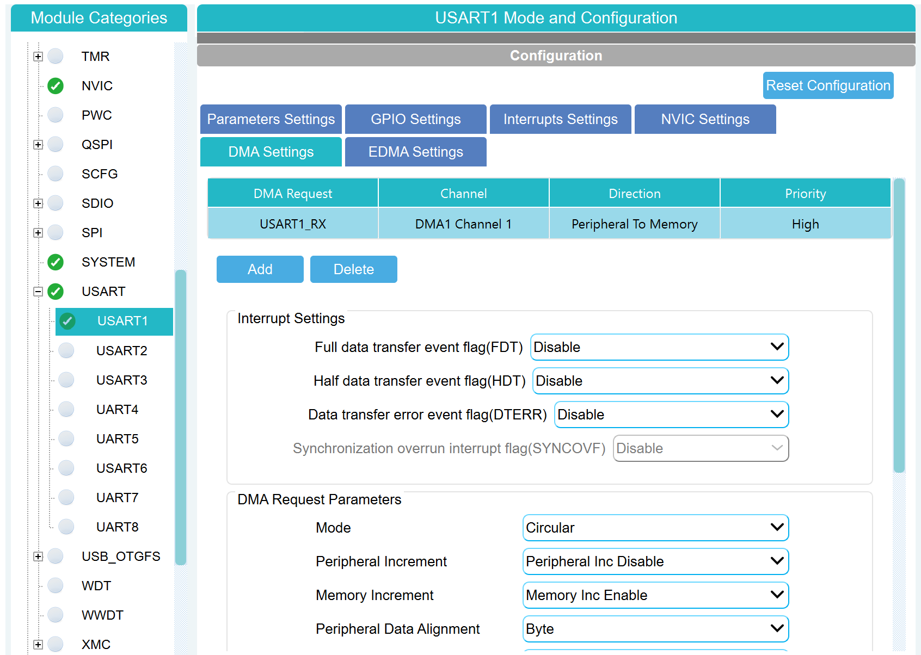Click the Priority column header

click(806, 193)
